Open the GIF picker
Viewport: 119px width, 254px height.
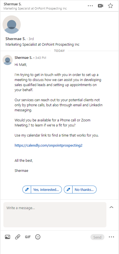(28, 237)
